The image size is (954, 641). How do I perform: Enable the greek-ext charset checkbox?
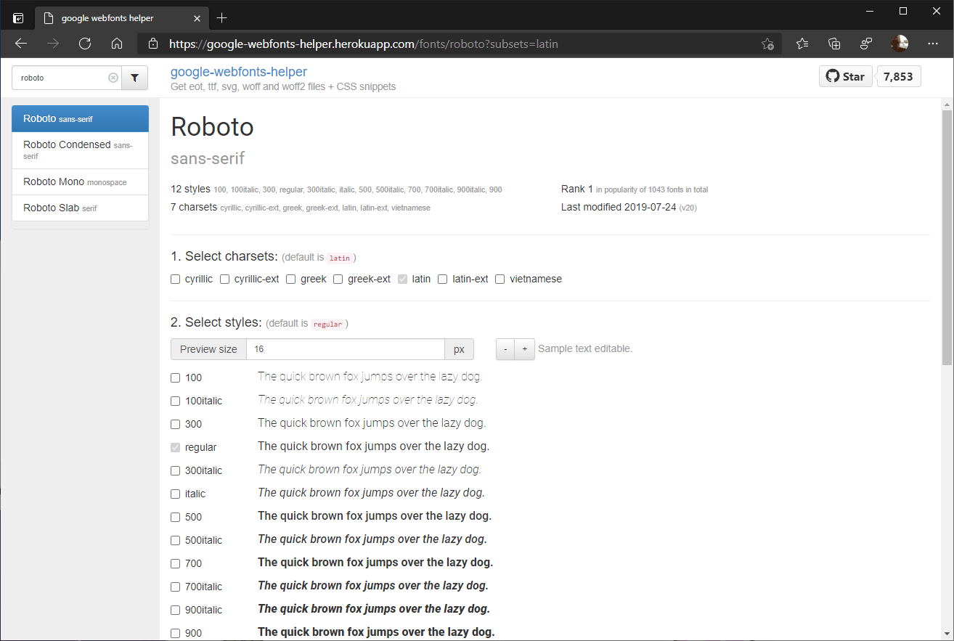pos(338,279)
